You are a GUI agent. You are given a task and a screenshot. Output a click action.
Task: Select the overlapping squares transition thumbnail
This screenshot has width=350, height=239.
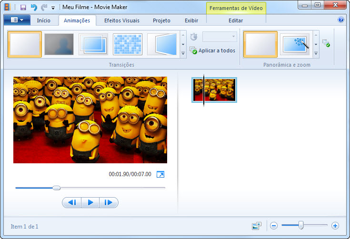[x=93, y=44]
